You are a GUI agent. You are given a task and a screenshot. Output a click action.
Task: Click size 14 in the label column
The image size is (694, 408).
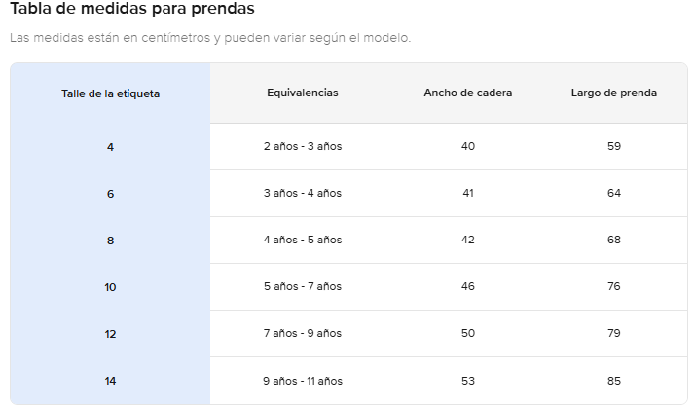click(110, 381)
